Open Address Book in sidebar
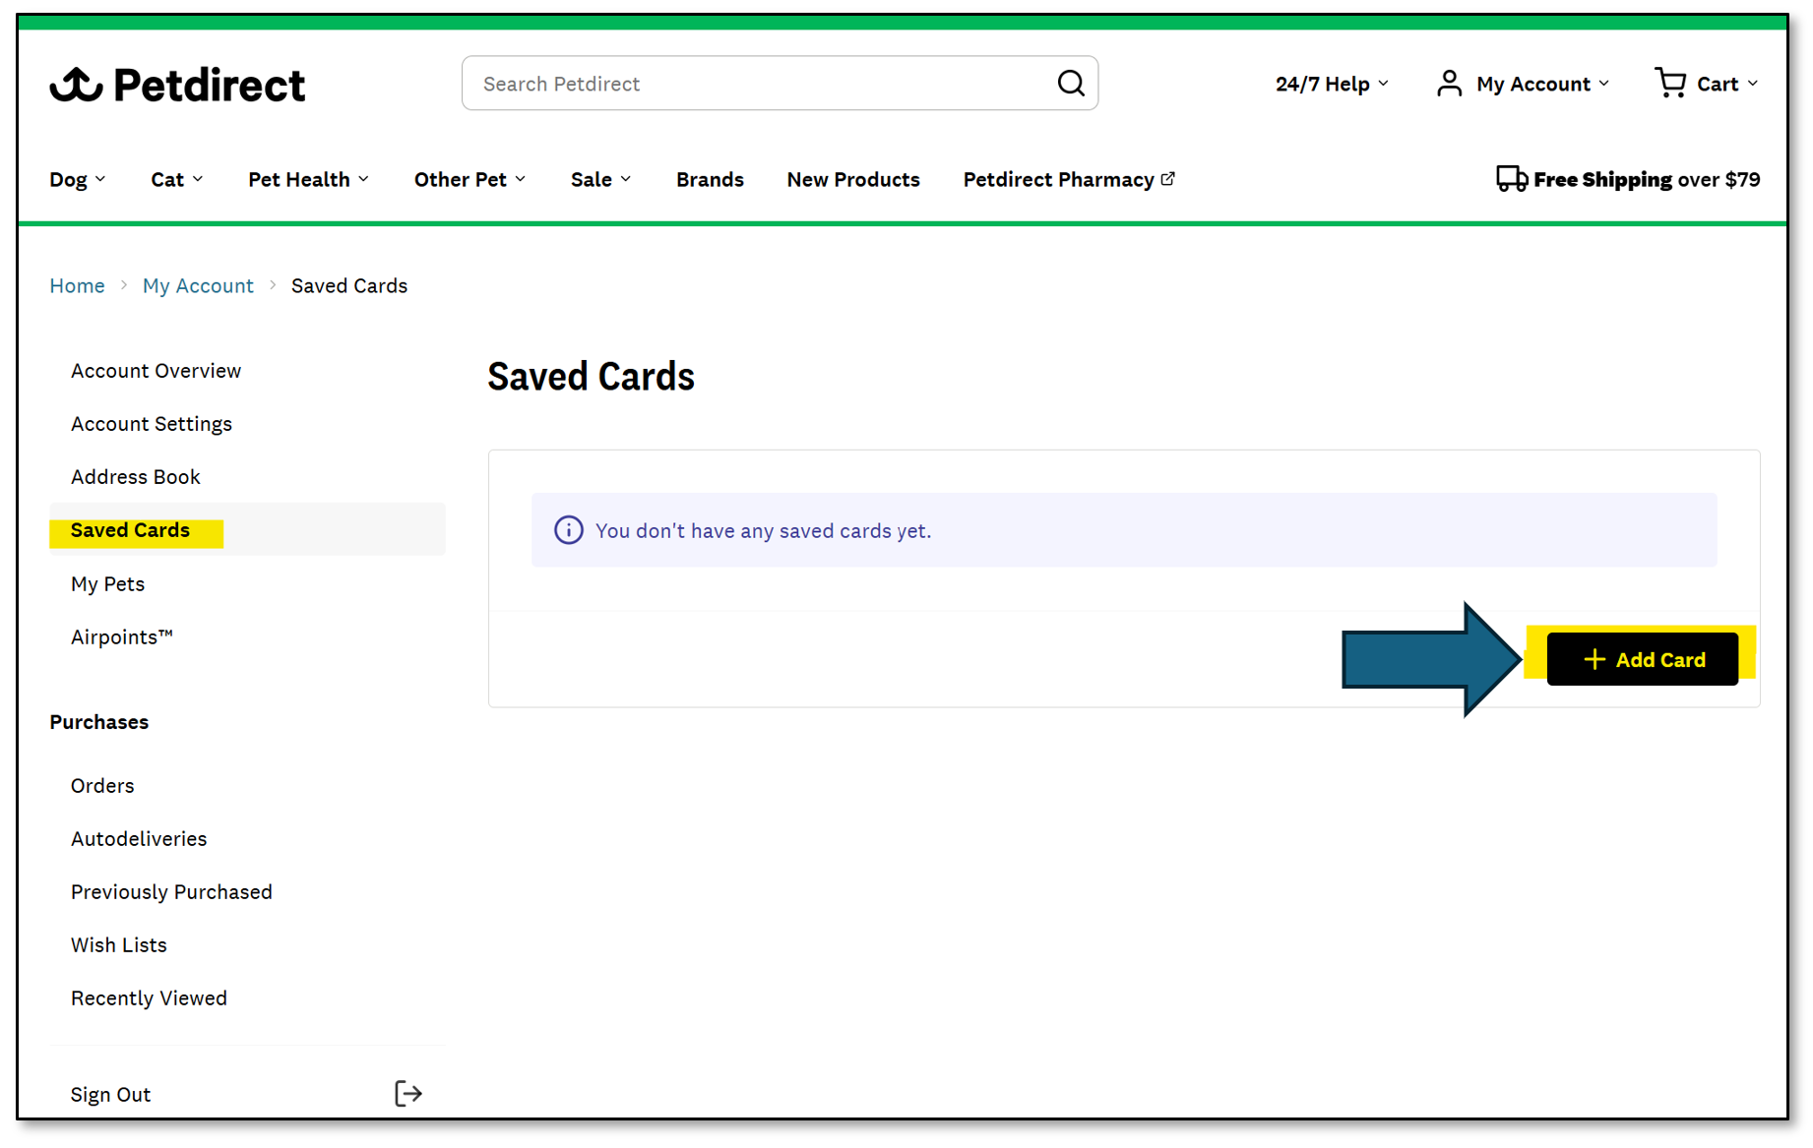The height and width of the screenshot is (1148, 1813). point(136,477)
